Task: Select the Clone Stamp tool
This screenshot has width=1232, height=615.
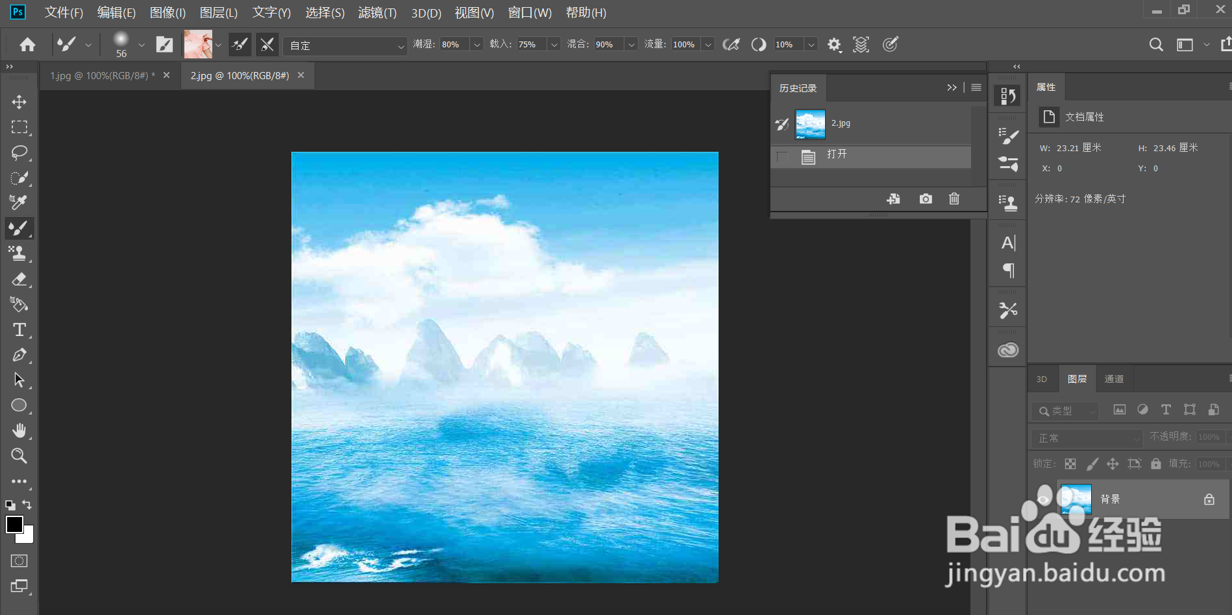Action: coord(19,253)
